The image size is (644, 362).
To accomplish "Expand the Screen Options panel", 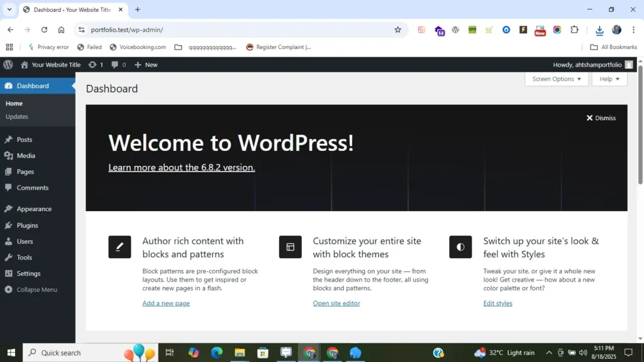I will [x=557, y=79].
